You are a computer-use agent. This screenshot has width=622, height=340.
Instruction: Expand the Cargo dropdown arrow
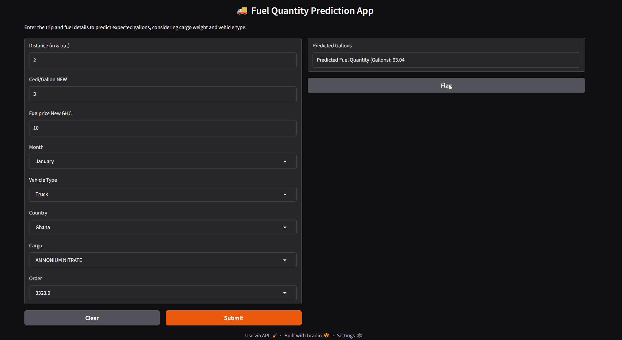pyautogui.click(x=285, y=260)
